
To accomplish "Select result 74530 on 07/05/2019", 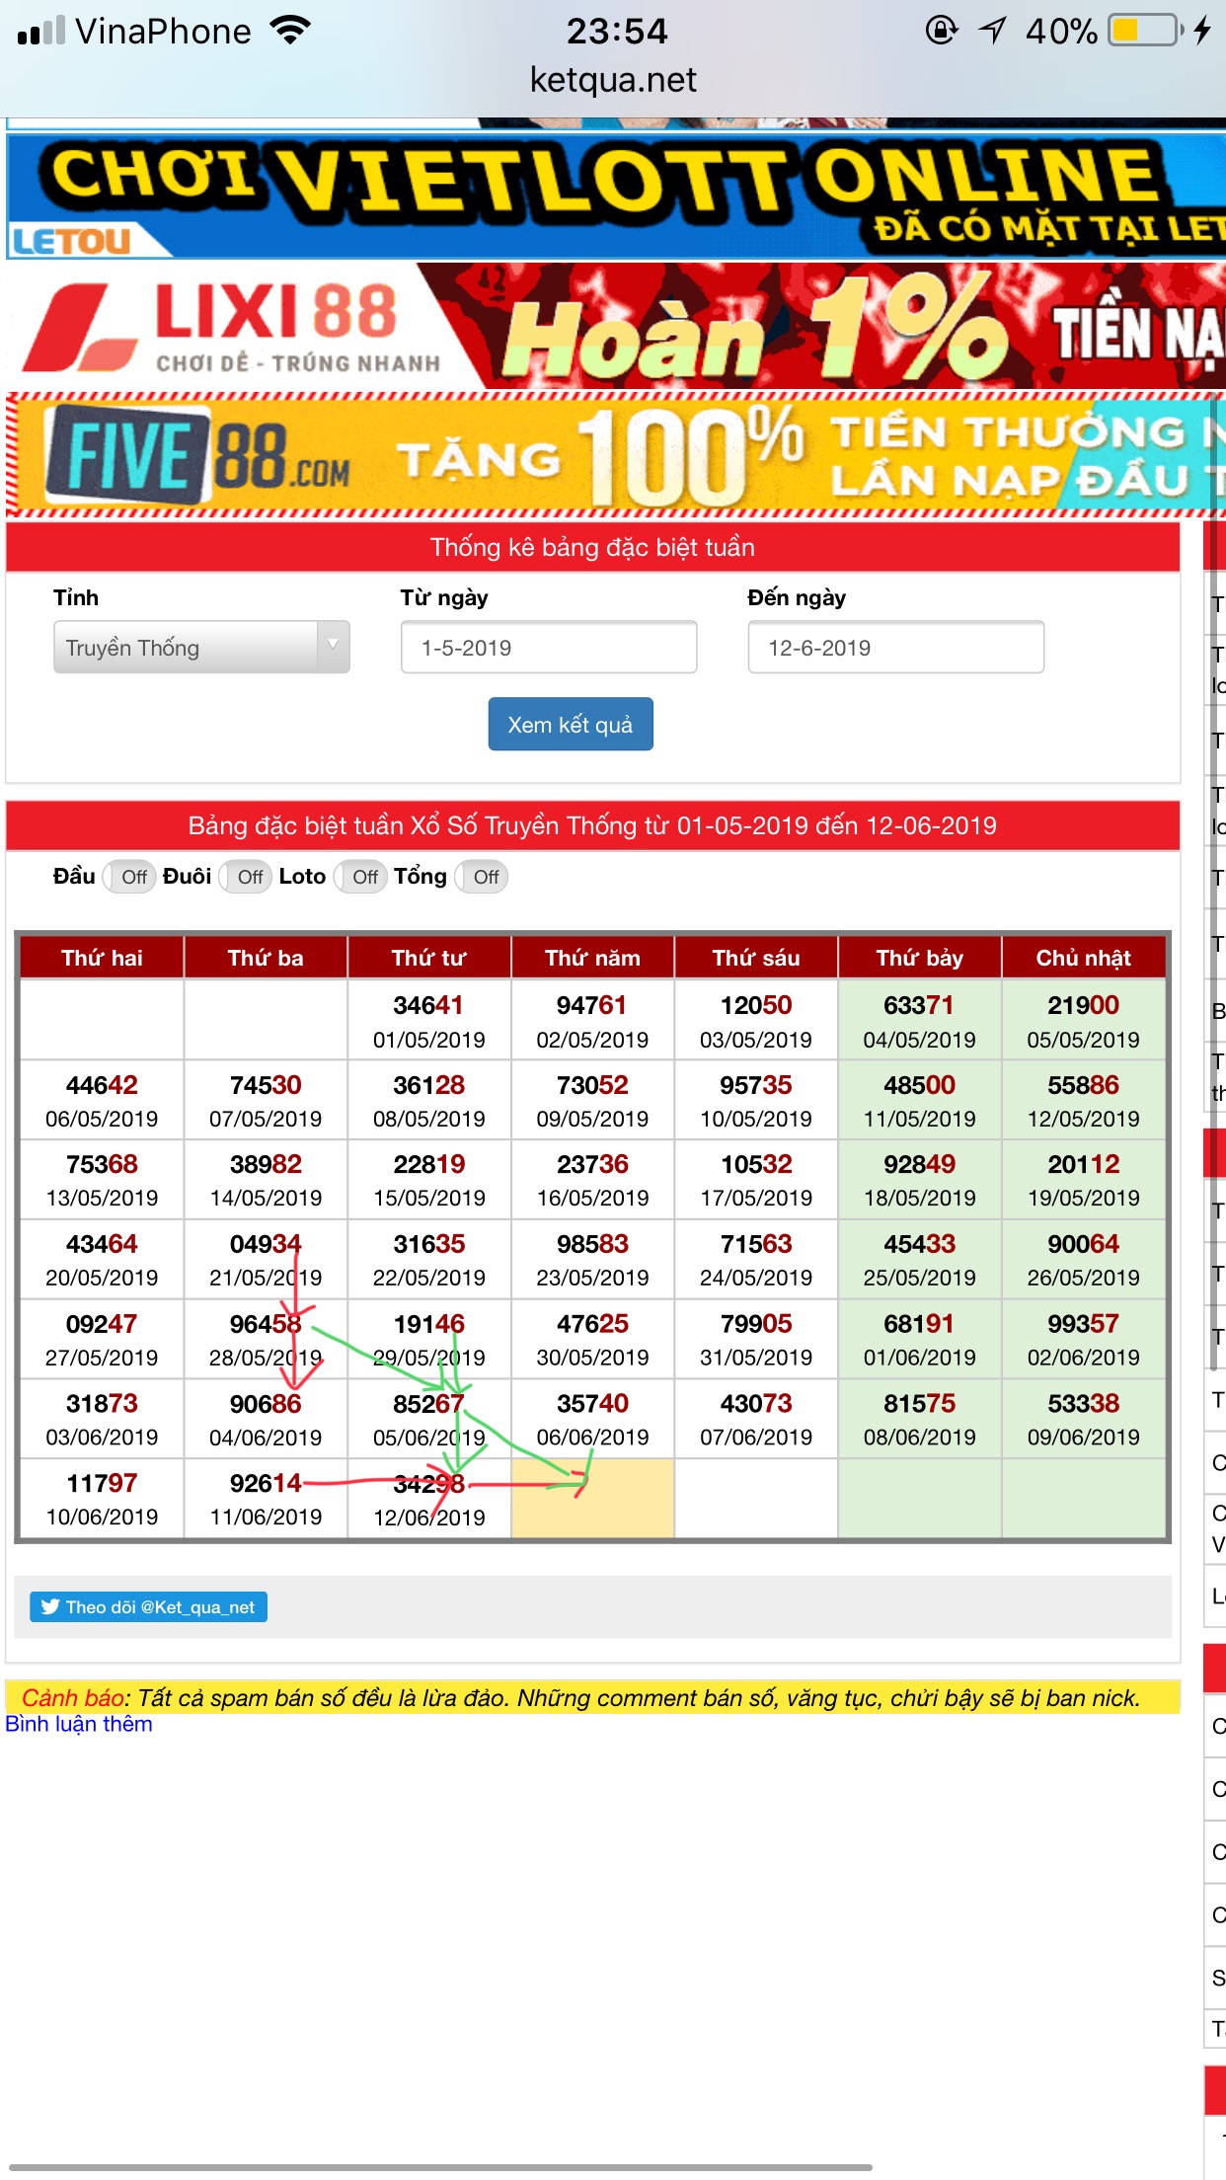I will (x=266, y=1100).
